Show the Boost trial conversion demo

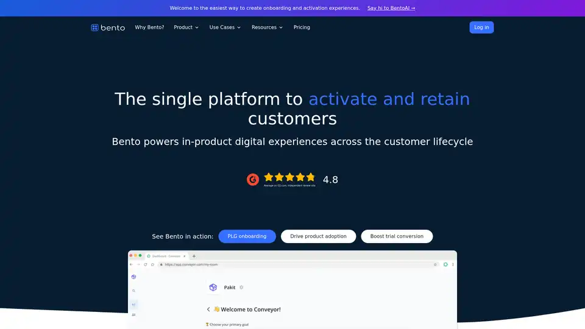pyautogui.click(x=397, y=236)
